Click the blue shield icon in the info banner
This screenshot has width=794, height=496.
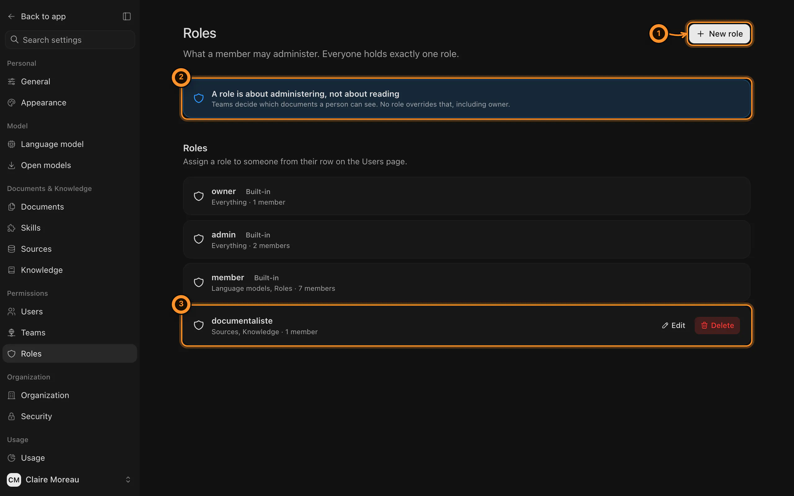[199, 98]
